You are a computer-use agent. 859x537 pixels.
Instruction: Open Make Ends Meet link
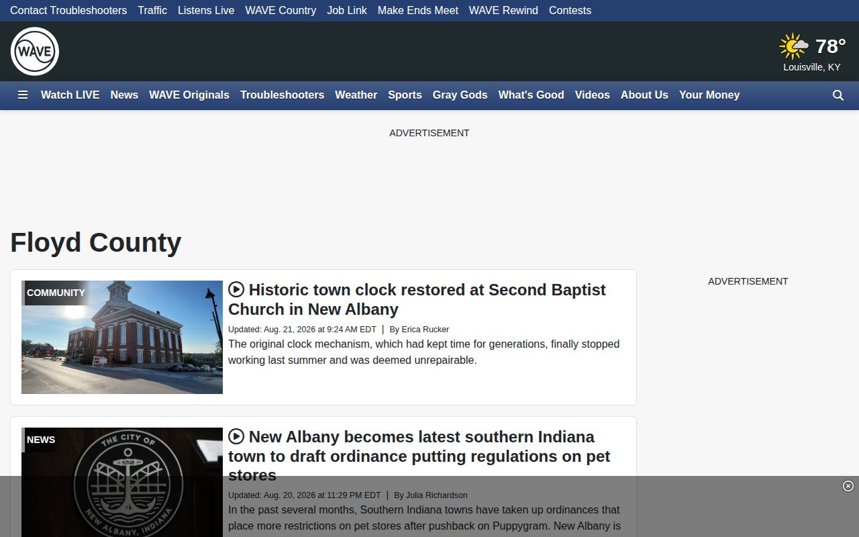point(418,10)
